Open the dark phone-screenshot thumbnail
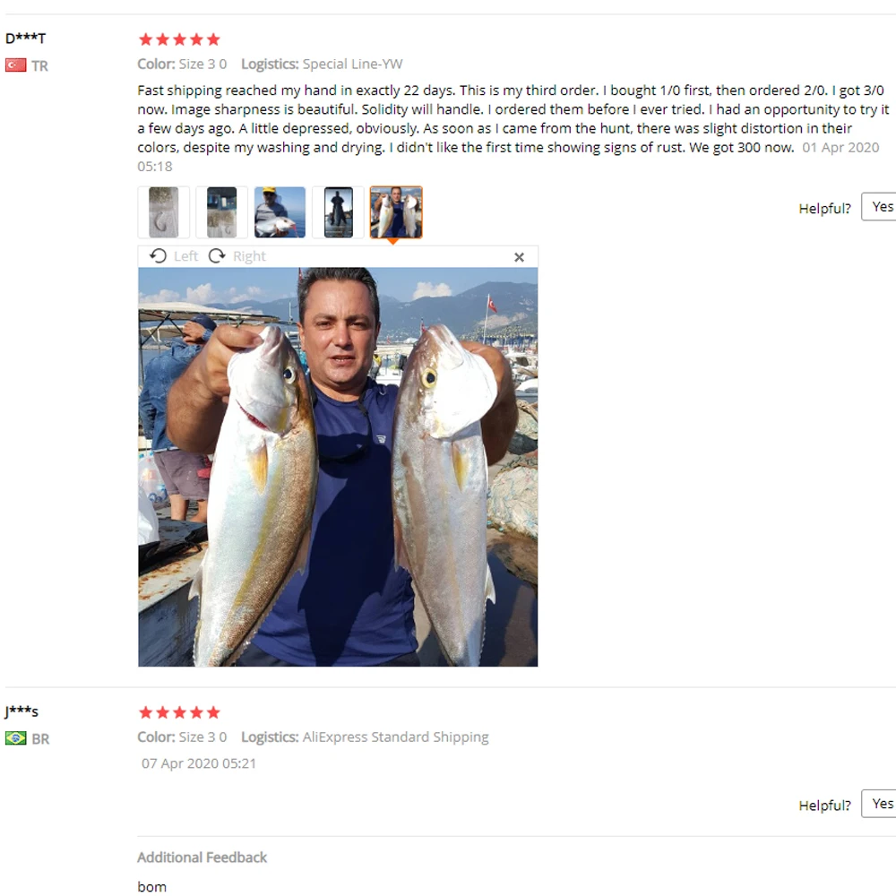The height and width of the screenshot is (896, 896). click(338, 212)
